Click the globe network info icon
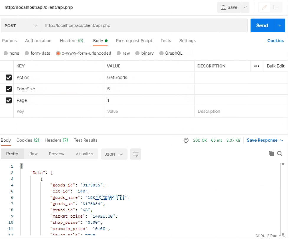 [x=186, y=140]
